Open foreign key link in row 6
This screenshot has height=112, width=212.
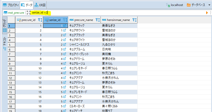tap(65, 49)
